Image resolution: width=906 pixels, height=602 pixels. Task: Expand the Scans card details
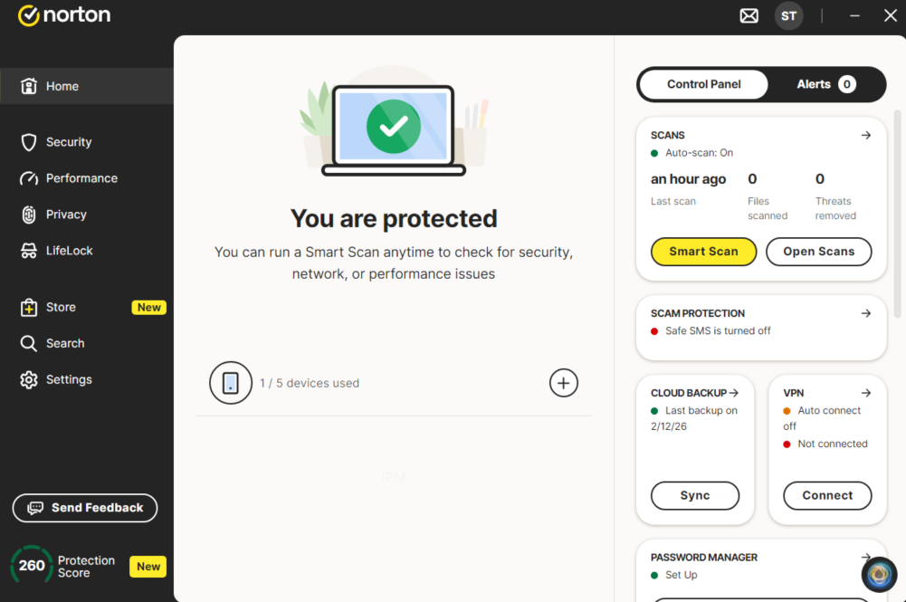click(x=865, y=135)
